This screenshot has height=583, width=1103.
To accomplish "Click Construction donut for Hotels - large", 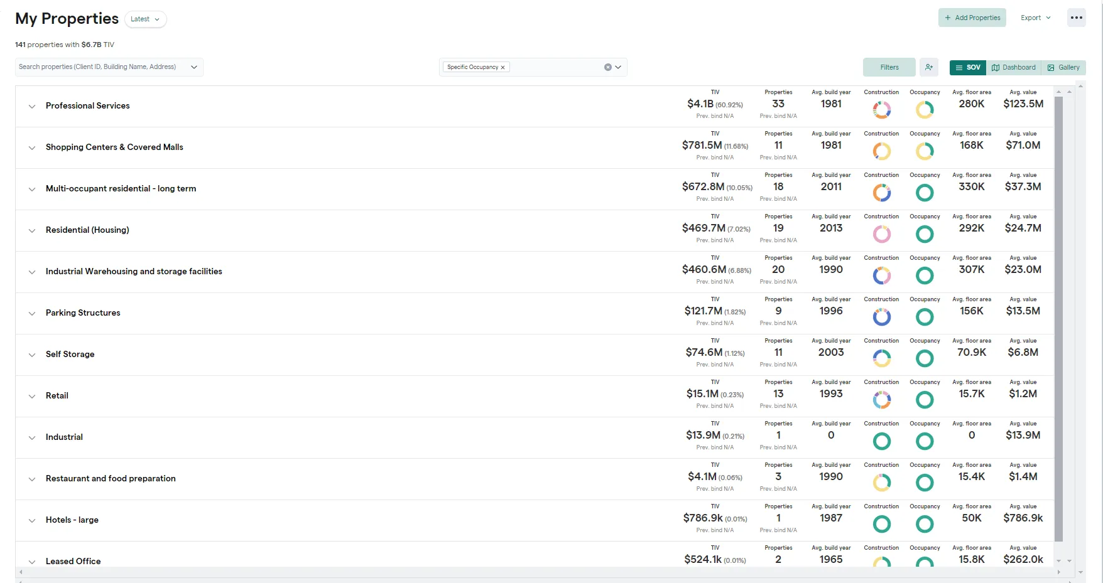I will pyautogui.click(x=881, y=524).
